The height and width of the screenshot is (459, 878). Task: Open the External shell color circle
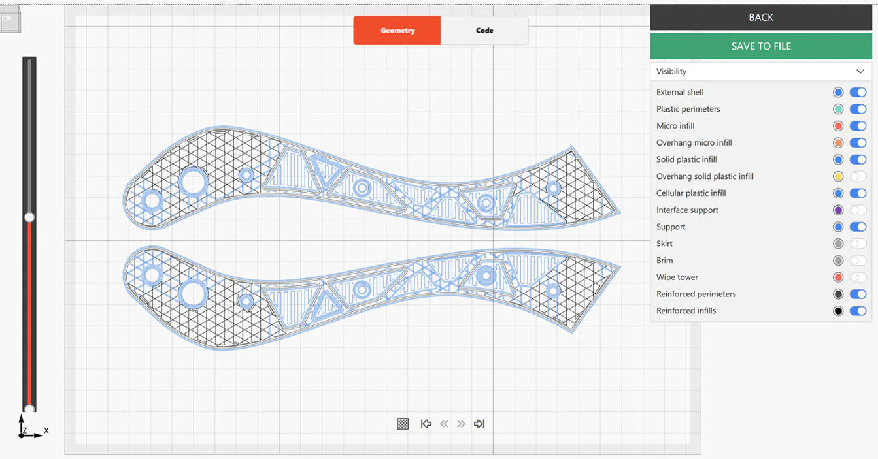coord(839,92)
